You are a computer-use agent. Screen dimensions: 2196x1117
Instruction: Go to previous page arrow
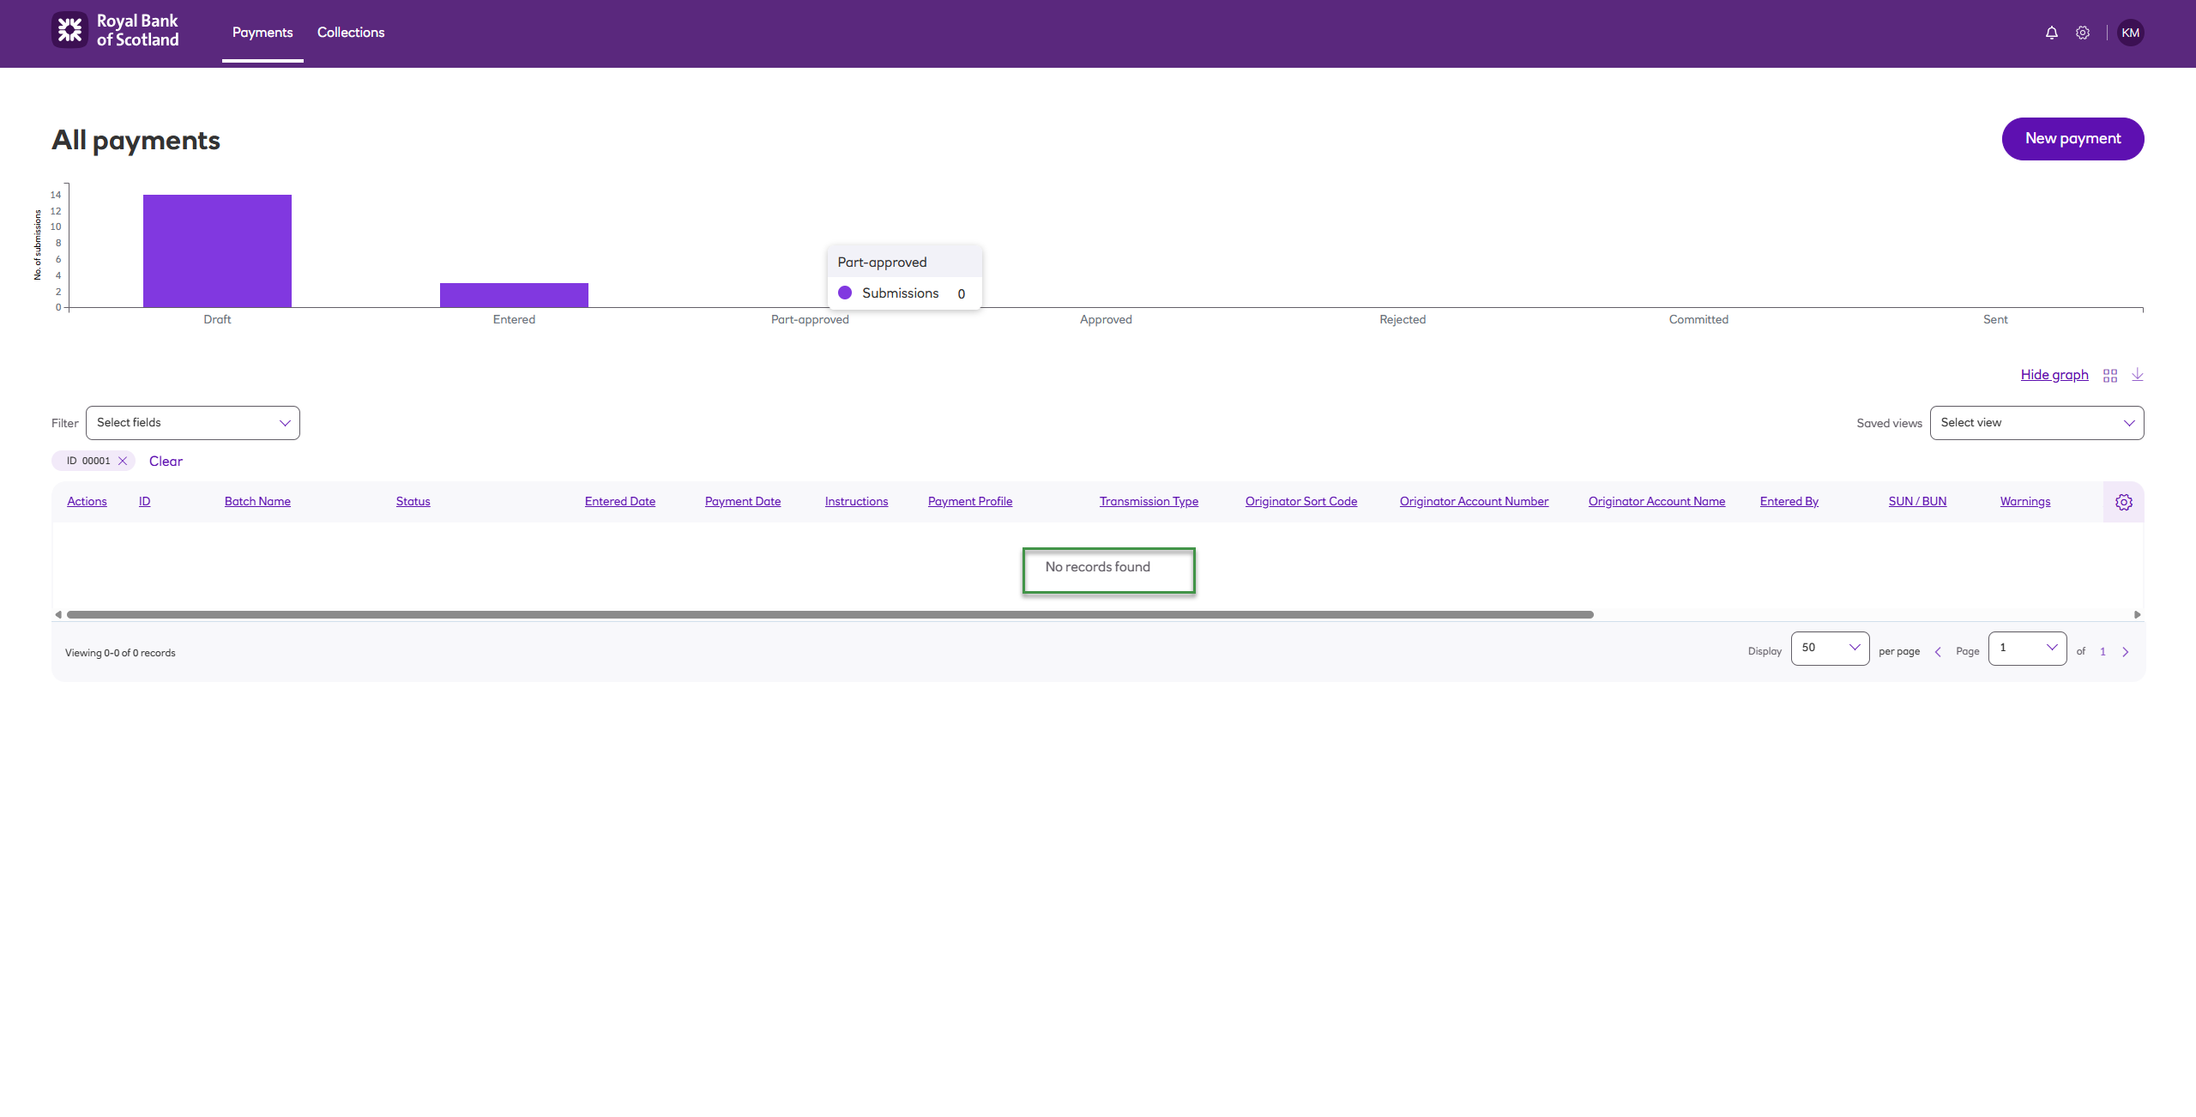click(1938, 652)
